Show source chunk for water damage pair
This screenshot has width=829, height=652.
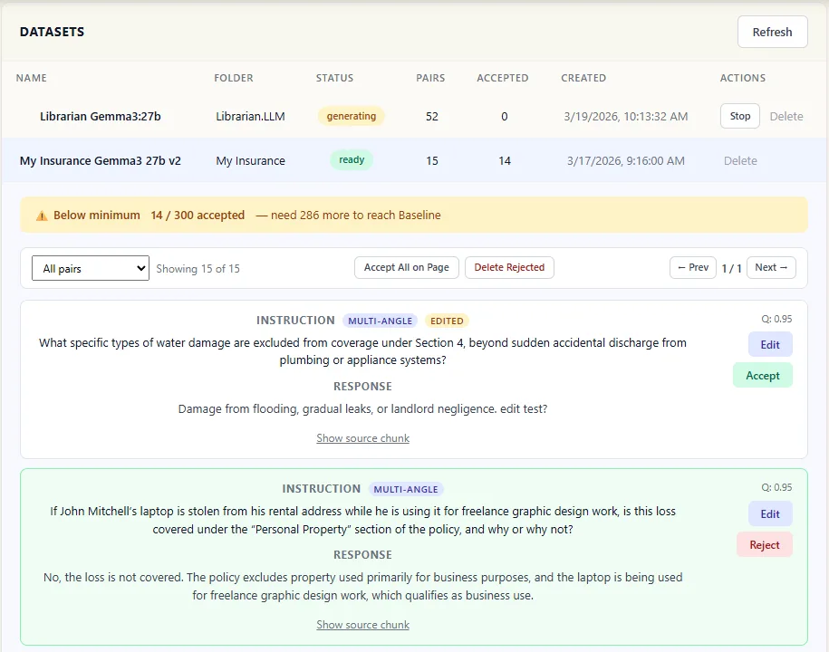point(362,438)
